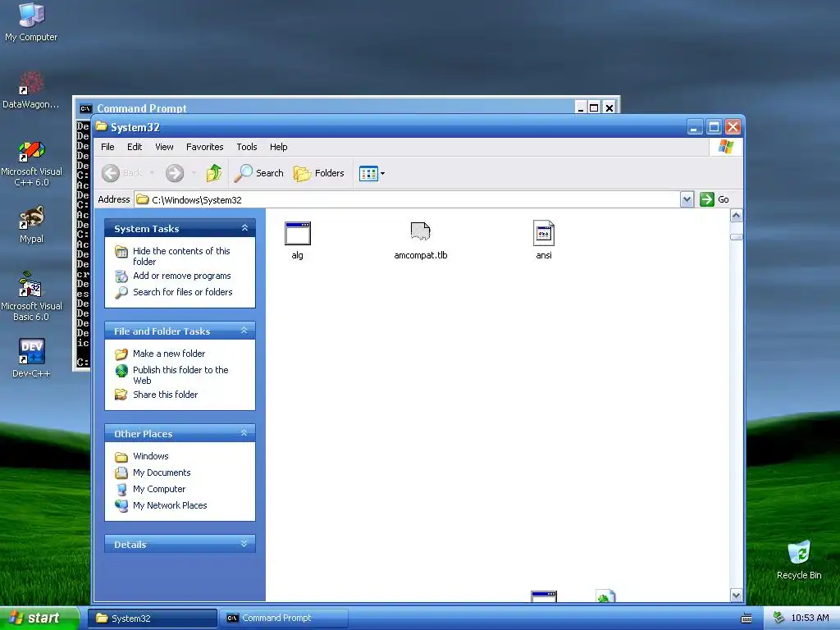Click the Start button
The height and width of the screenshot is (630, 840).
pyautogui.click(x=39, y=618)
